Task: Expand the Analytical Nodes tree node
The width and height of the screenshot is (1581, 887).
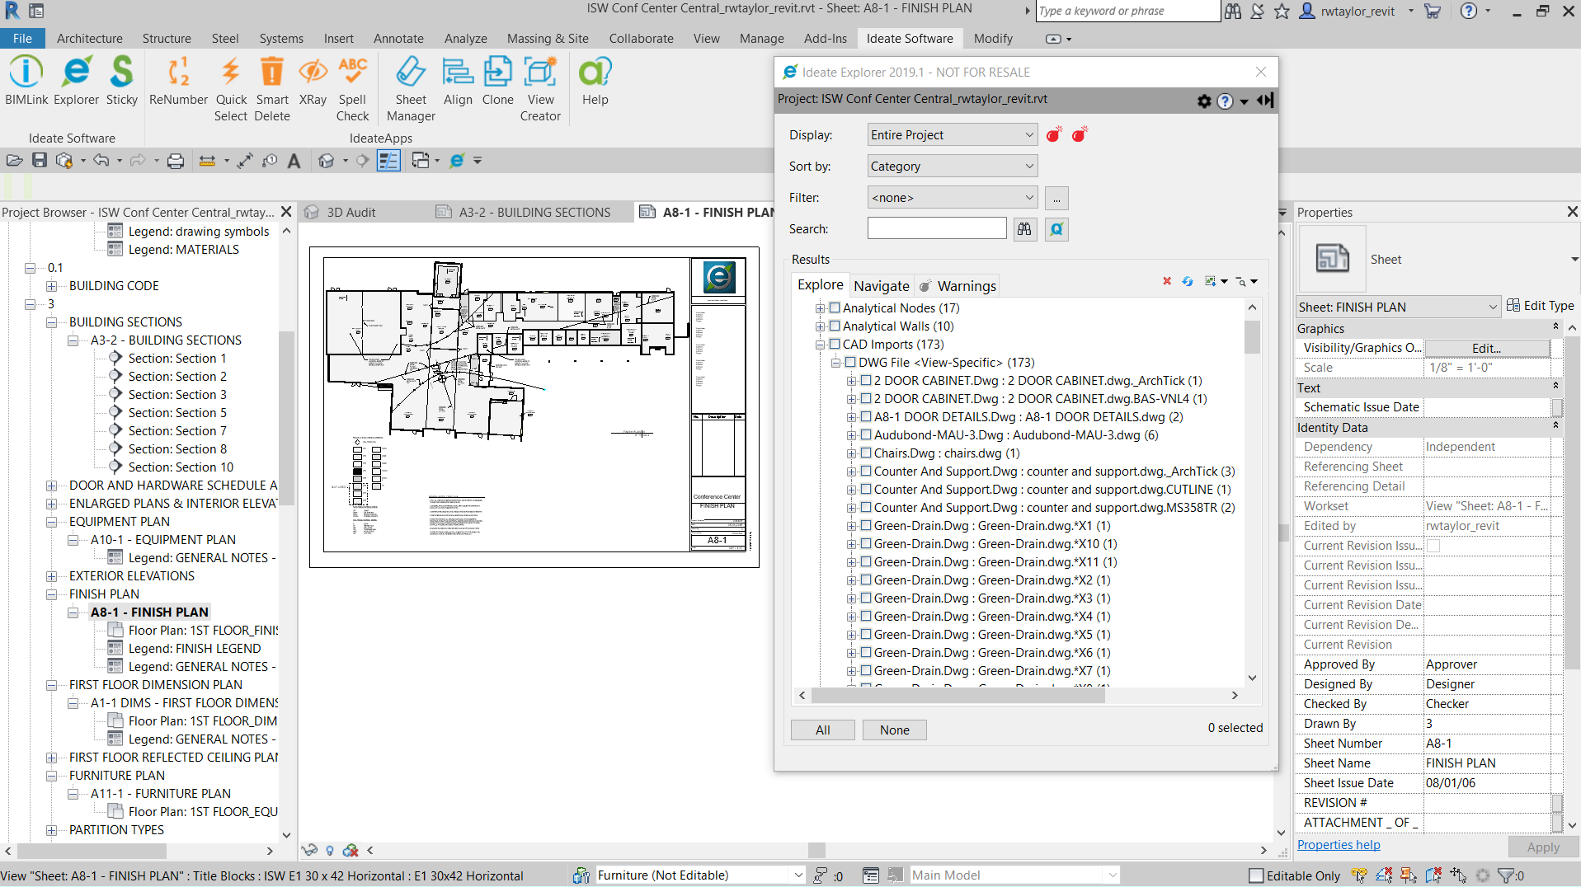Action: click(820, 308)
